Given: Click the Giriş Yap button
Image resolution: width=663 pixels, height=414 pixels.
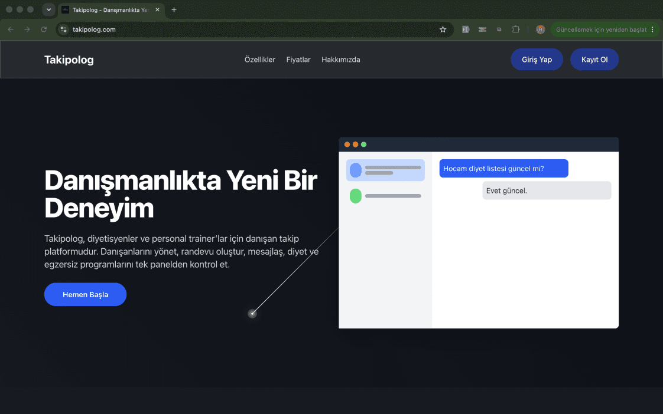Looking at the screenshot, I should pyautogui.click(x=537, y=60).
